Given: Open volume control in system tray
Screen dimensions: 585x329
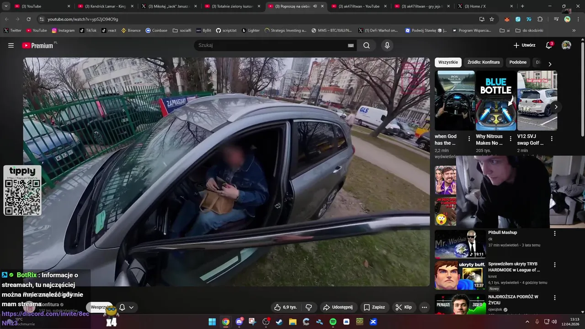Looking at the screenshot, I should tap(554, 322).
